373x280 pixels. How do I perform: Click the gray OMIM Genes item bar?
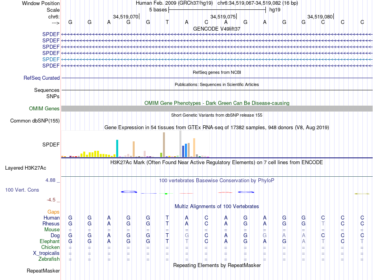click(217, 109)
